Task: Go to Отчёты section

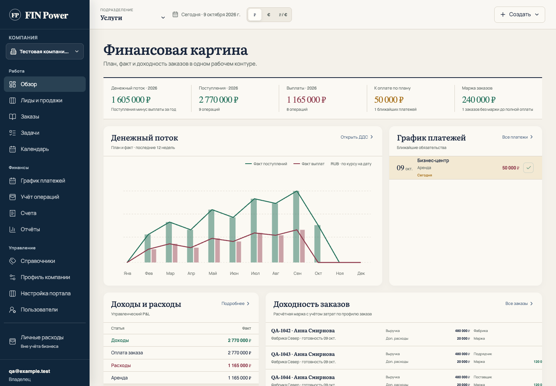Action: (45, 229)
